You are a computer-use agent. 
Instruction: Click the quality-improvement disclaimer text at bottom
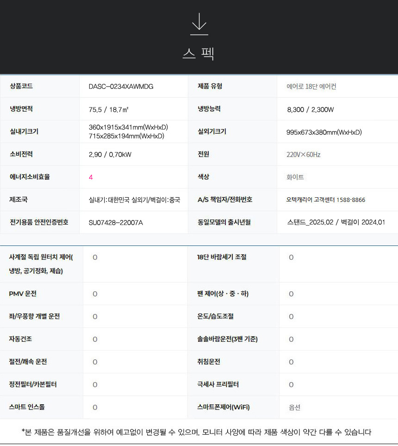[x=196, y=433]
